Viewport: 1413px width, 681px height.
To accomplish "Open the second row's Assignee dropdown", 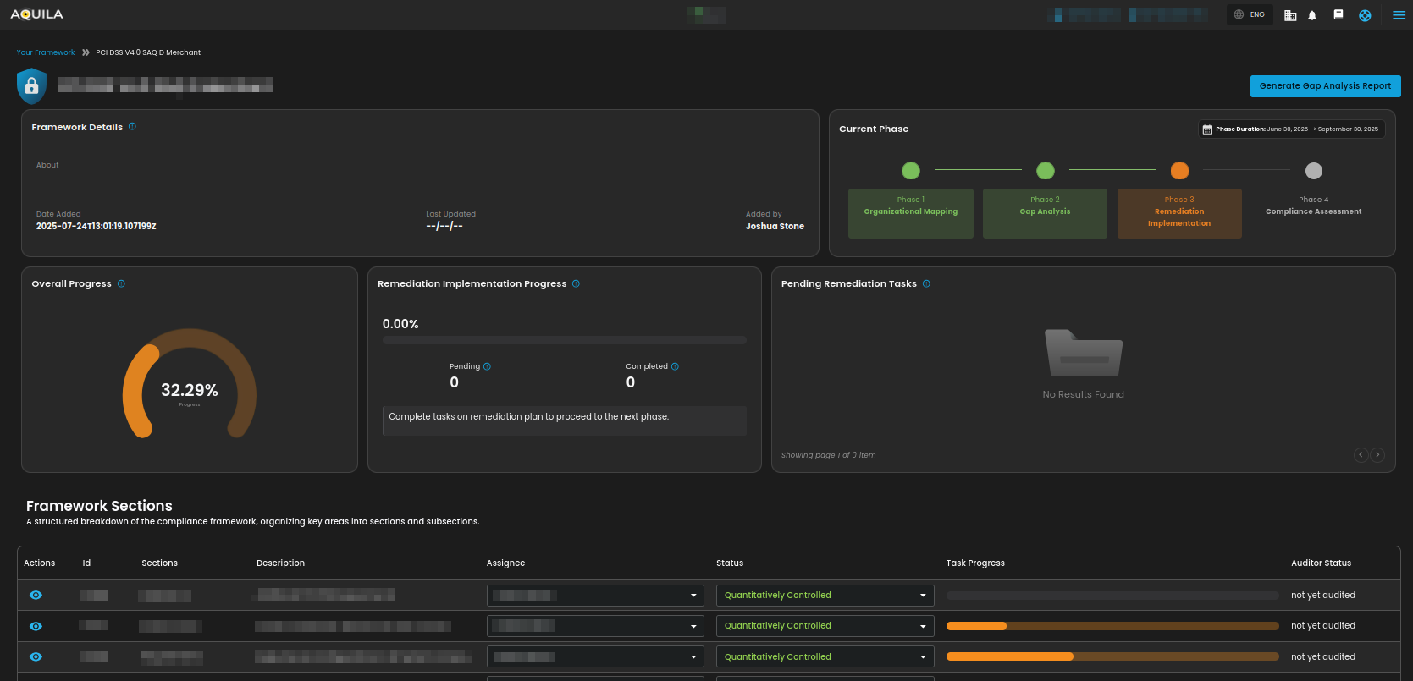I will 595,626.
